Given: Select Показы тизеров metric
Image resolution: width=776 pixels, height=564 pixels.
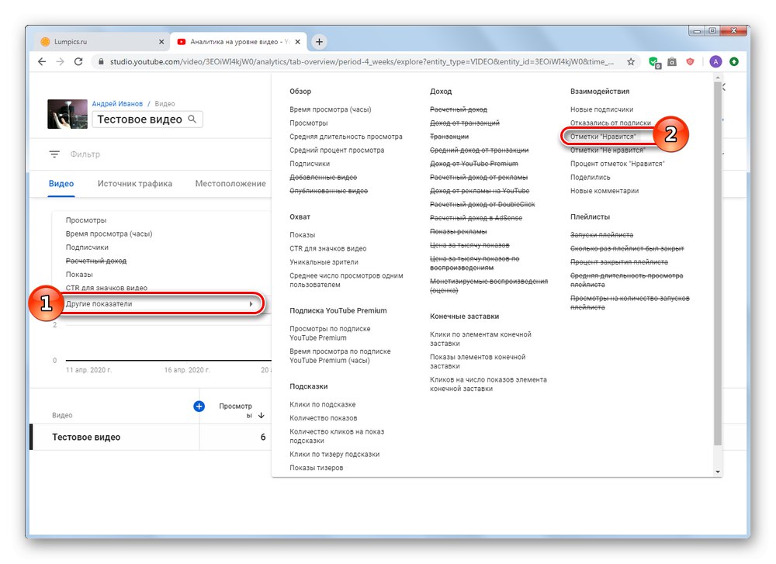Looking at the screenshot, I should pyautogui.click(x=317, y=468).
